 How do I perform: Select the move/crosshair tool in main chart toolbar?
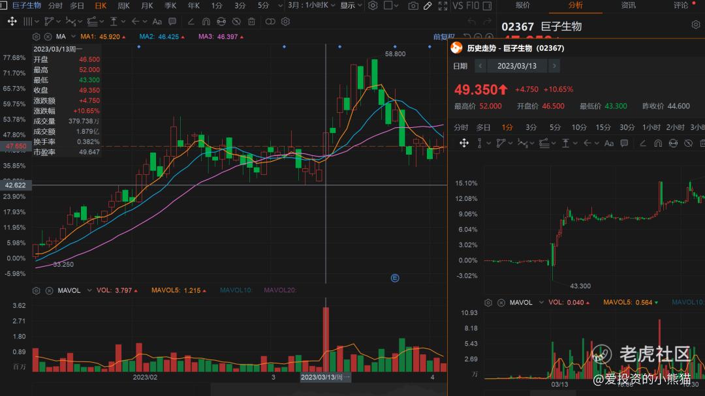[x=12, y=21]
